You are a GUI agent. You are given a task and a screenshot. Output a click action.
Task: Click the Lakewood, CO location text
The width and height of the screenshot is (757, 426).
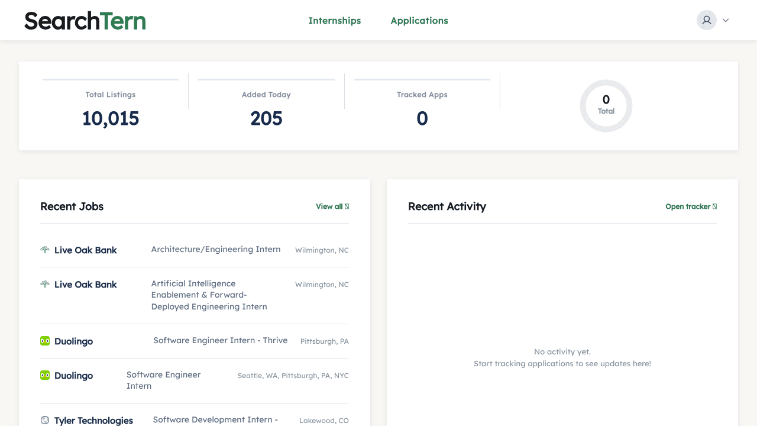coord(324,421)
